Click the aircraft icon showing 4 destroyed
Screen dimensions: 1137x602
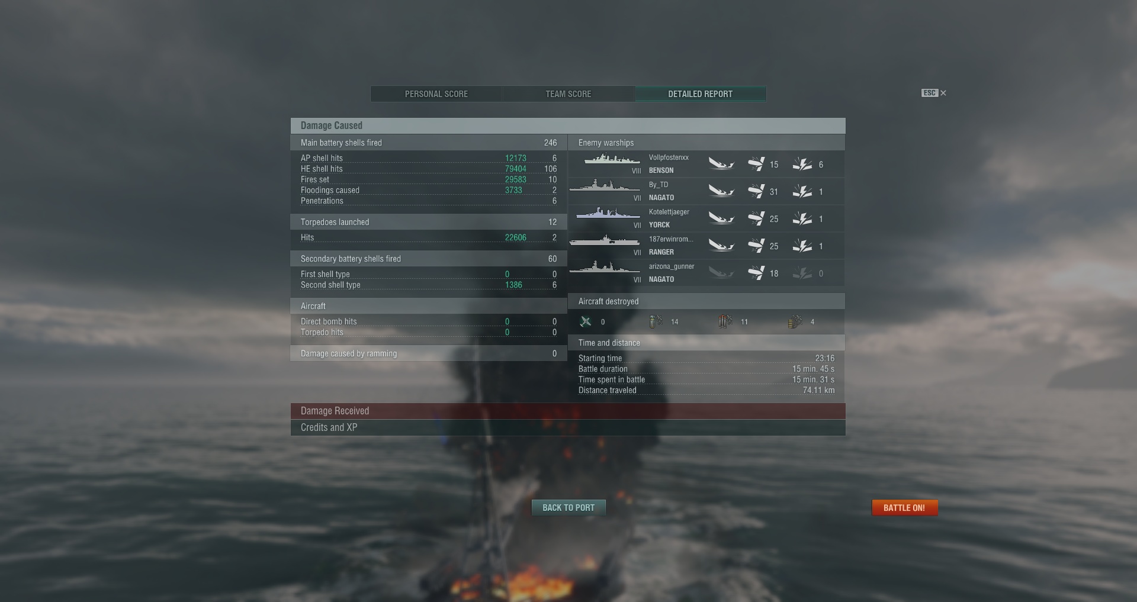(795, 321)
